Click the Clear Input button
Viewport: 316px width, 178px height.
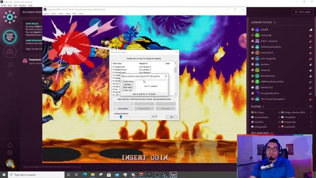(x=127, y=87)
